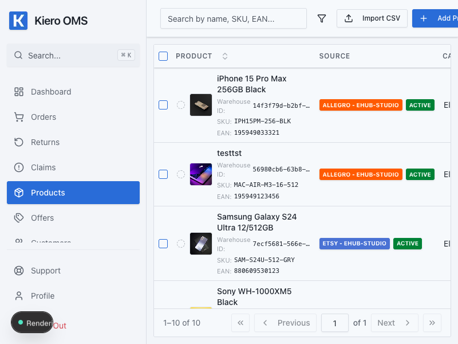Click the testtst row status circle
This screenshot has width=458, height=344.
click(x=181, y=174)
